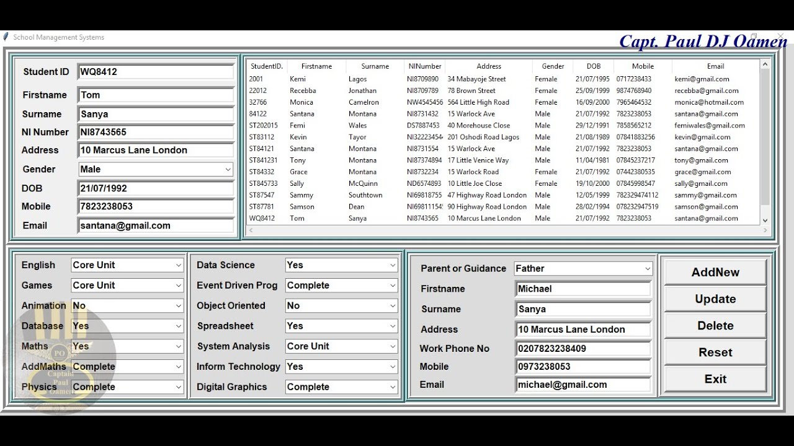Open the English subject dropdown
The width and height of the screenshot is (794, 446).
[127, 265]
